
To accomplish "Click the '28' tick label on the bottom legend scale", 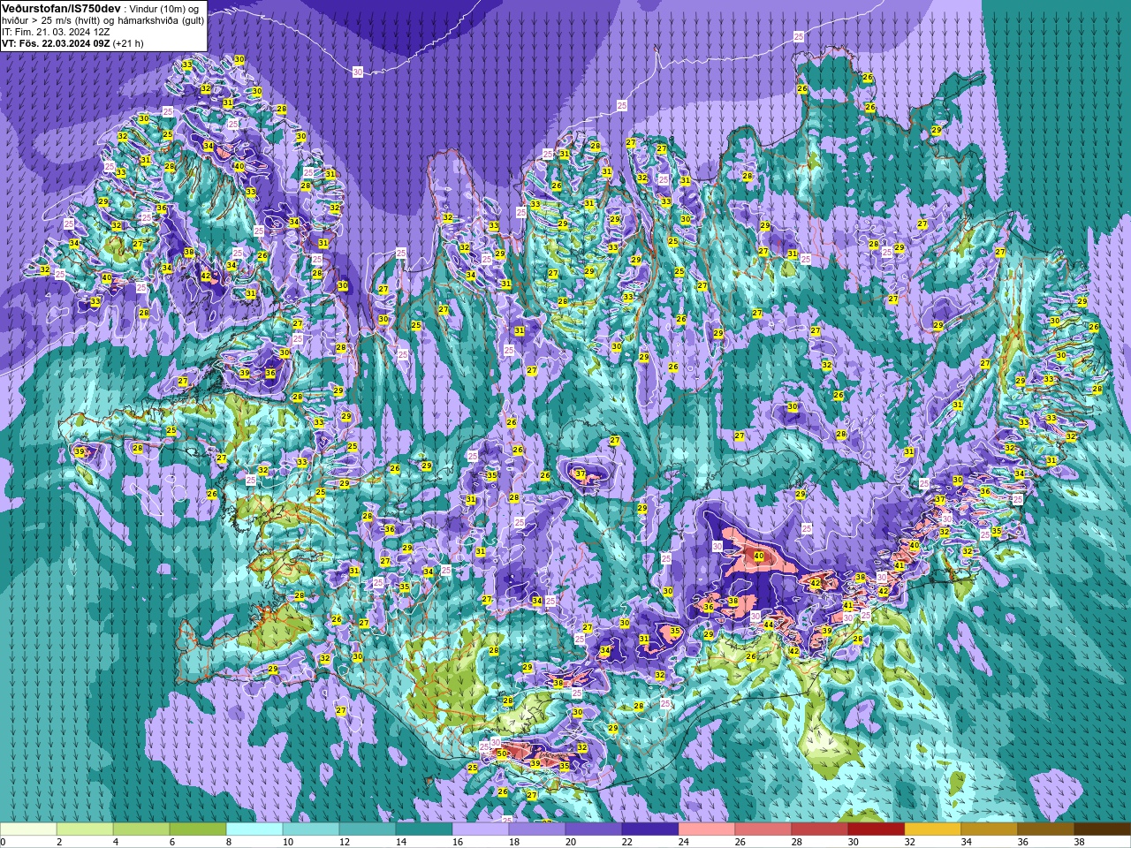I will point(797,842).
